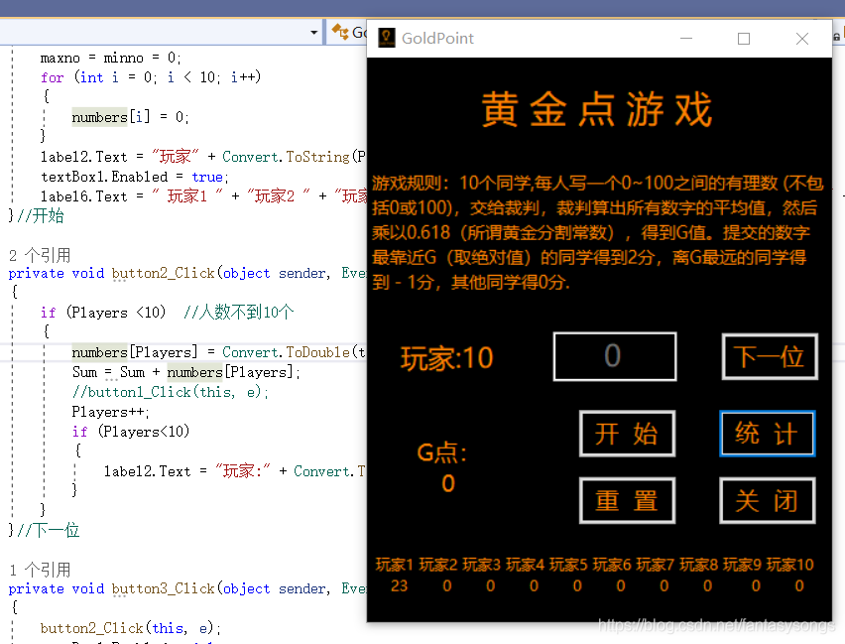Click the button2_Click method name in code

164,274
